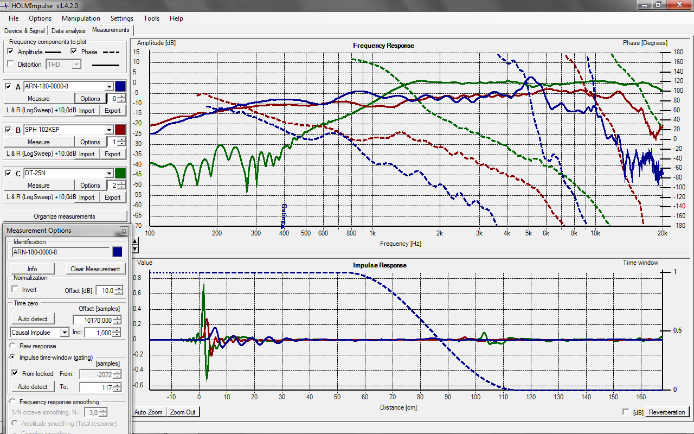This screenshot has width=694, height=434.
Task: Click the Organize measurements button
Action: point(65,216)
